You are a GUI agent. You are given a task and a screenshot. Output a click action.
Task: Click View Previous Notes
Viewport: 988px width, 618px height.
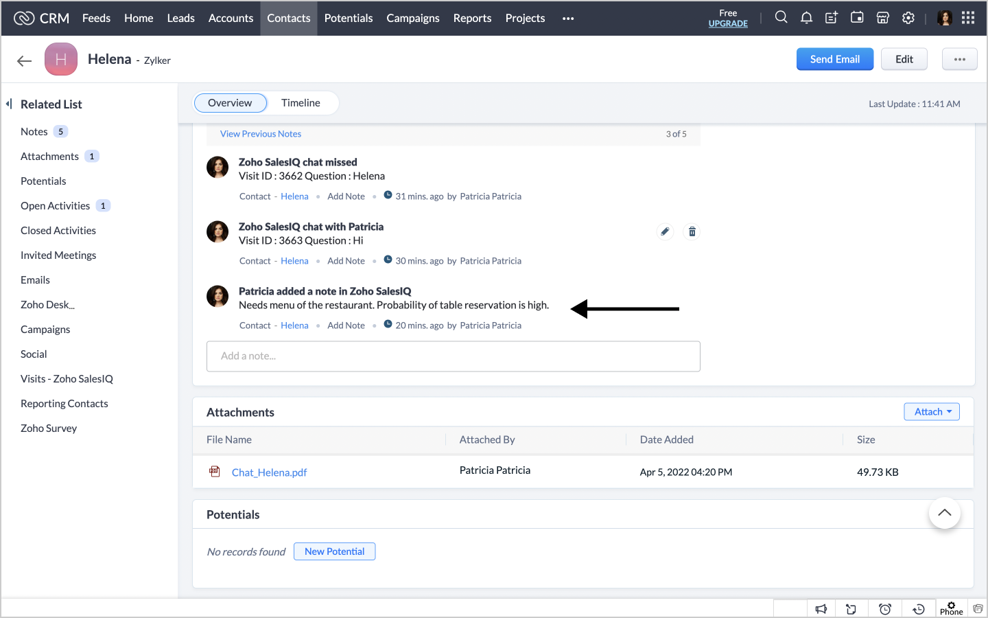click(261, 134)
